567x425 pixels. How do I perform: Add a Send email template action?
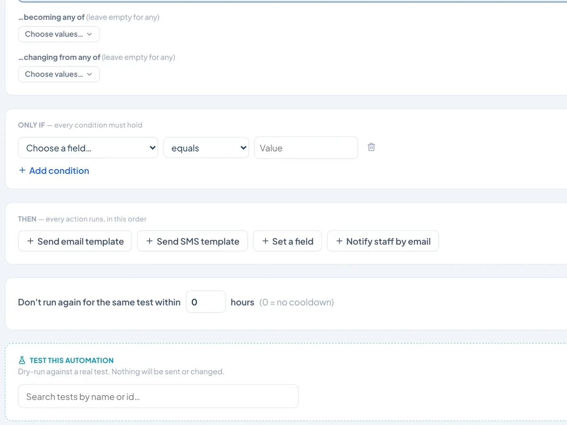75,241
